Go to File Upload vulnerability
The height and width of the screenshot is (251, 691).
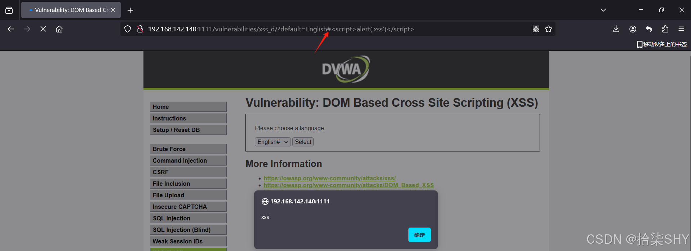pyautogui.click(x=188, y=195)
